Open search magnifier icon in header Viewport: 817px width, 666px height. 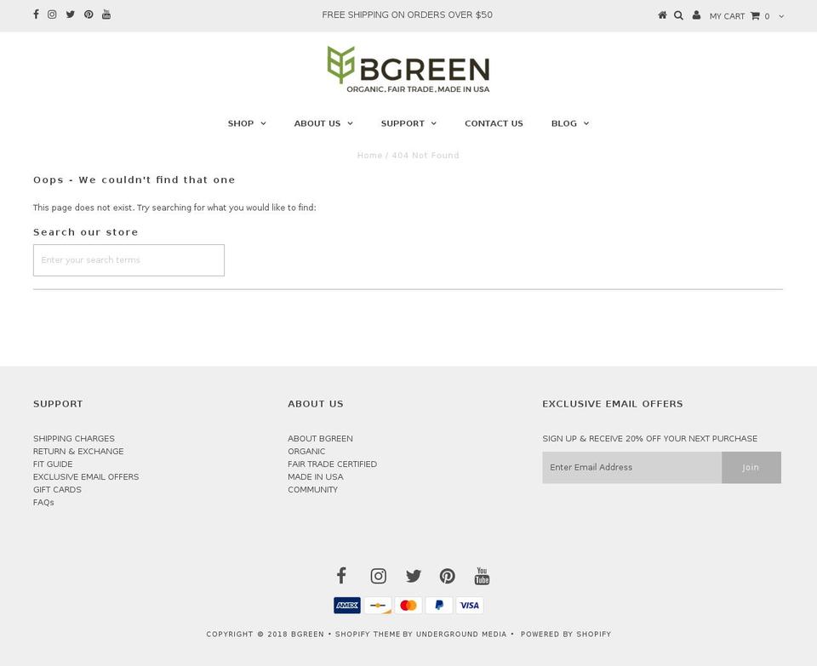(x=678, y=15)
